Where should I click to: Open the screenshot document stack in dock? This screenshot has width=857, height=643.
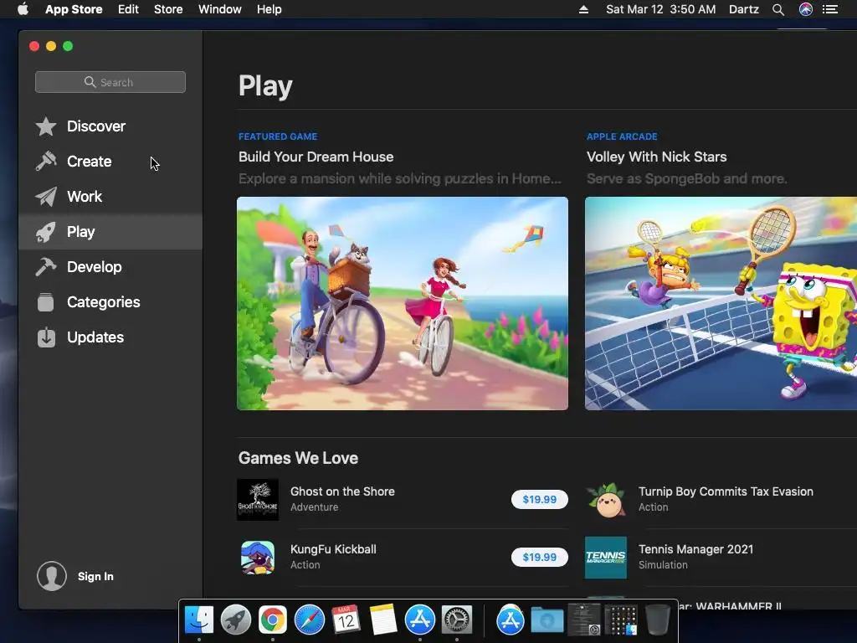point(584,620)
